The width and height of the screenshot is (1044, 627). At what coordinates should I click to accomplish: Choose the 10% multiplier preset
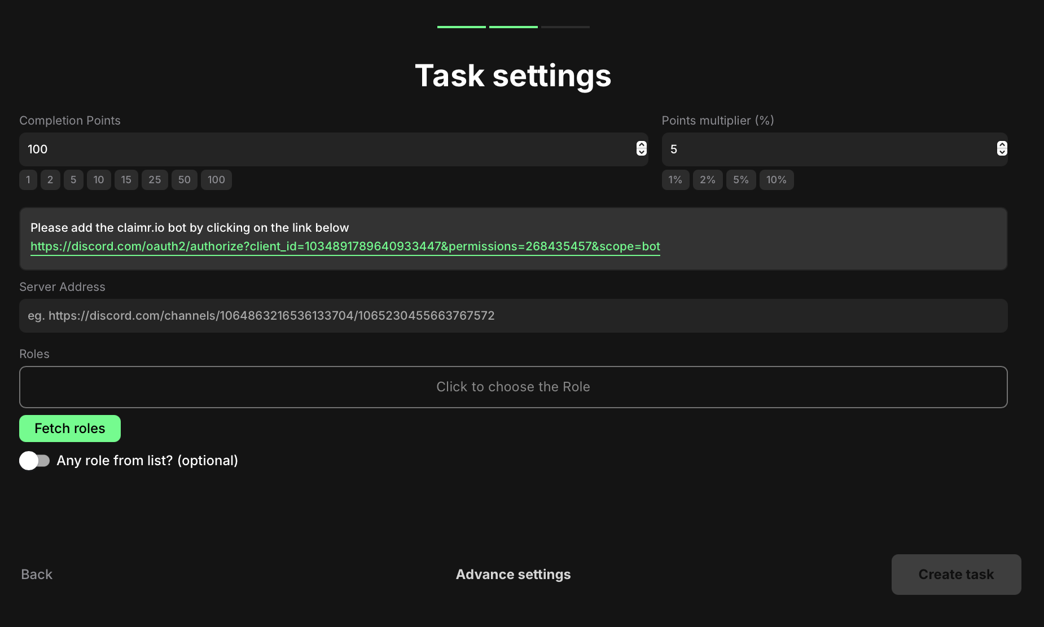tap(776, 180)
